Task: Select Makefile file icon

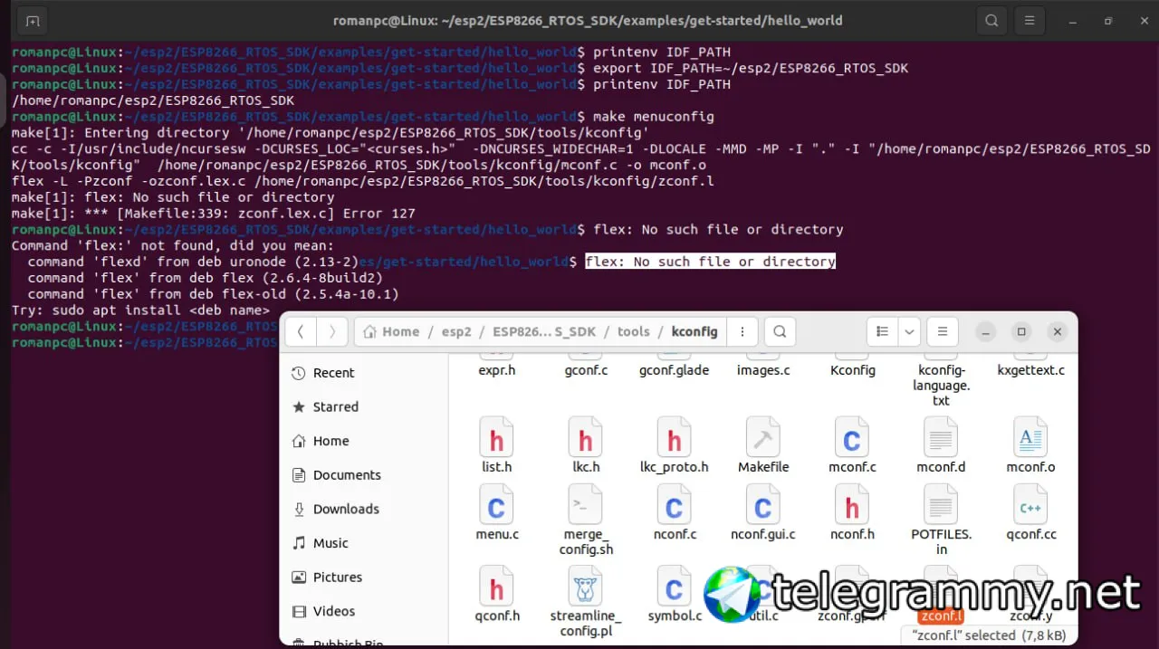Action: 763,438
